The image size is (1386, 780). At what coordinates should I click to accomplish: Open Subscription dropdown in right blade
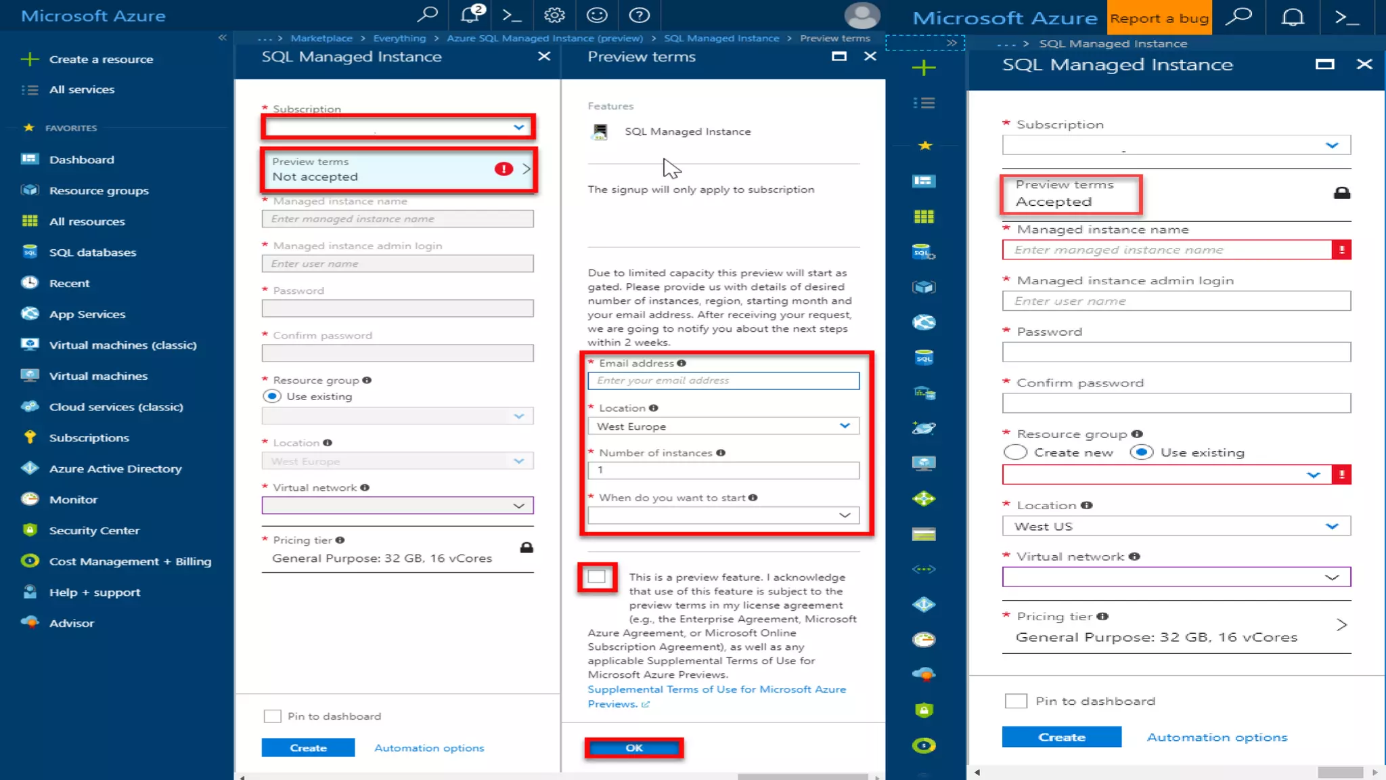coord(1176,145)
